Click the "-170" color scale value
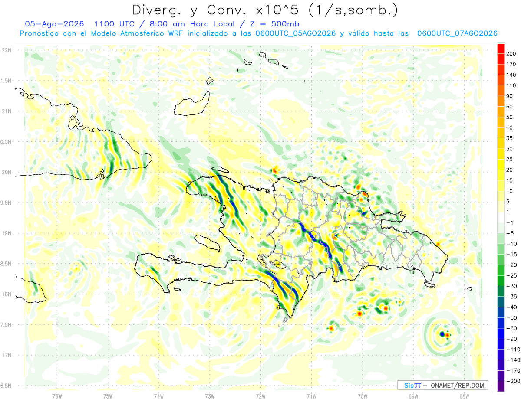 (x=513, y=371)
